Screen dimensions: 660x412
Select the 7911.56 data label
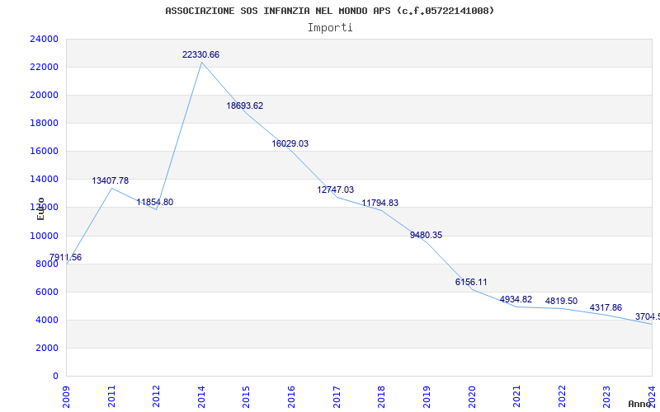[65, 257]
